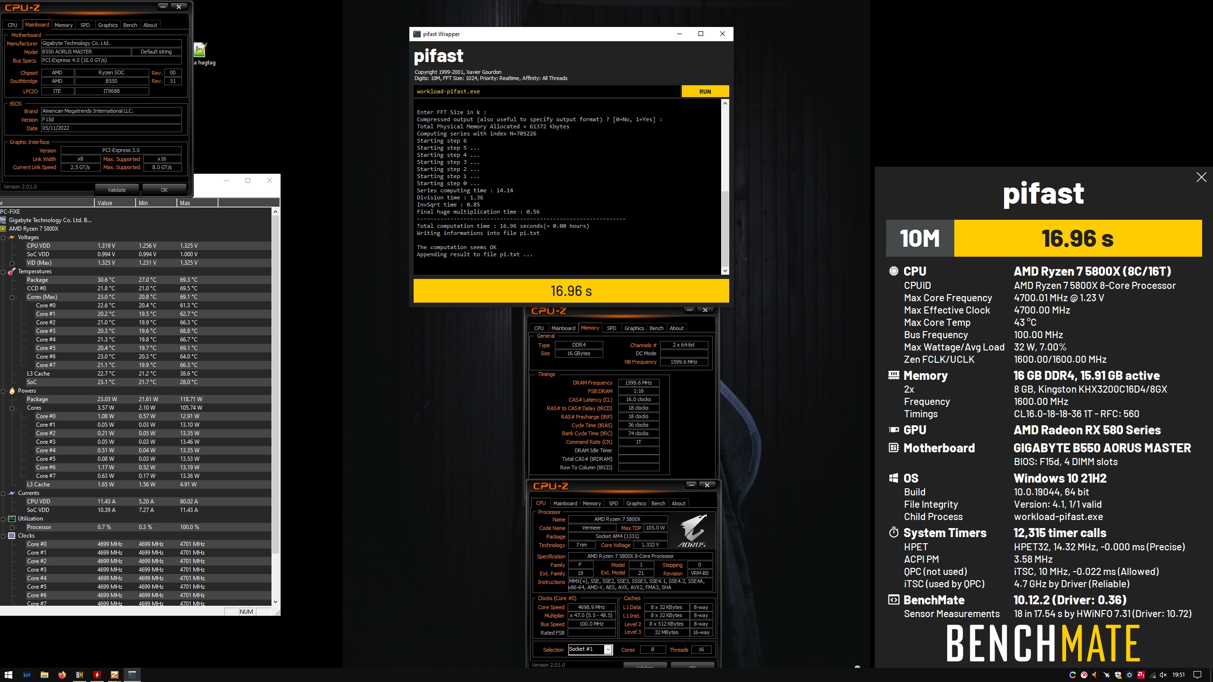The image size is (1213, 682).
Task: Open the Lightroom Classic taskbar icon
Action: [x=27, y=675]
